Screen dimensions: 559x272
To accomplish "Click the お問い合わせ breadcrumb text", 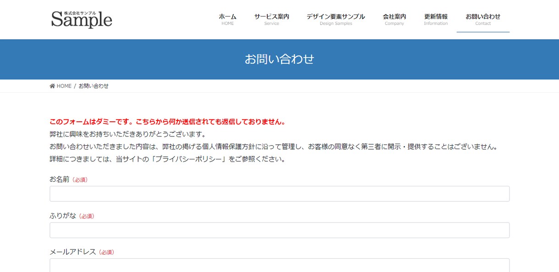I will click(x=93, y=86).
